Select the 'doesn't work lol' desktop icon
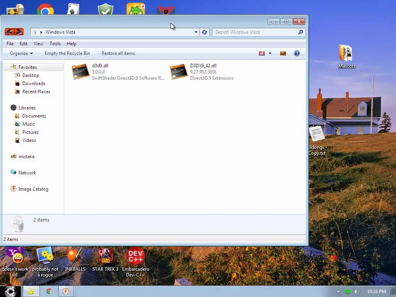Image resolution: width=396 pixels, height=297 pixels. (15, 262)
